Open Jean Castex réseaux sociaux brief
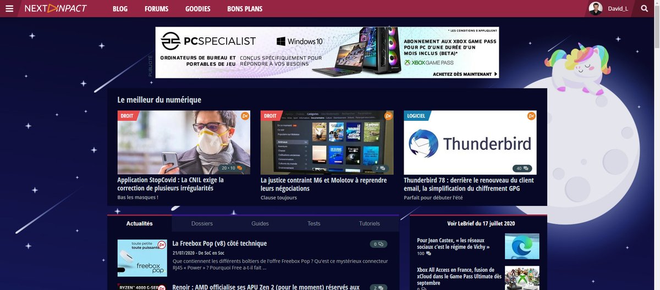The image size is (660, 290). (x=453, y=243)
